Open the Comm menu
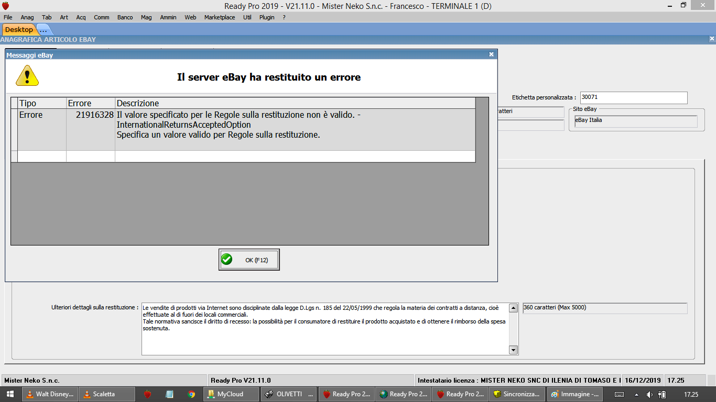The image size is (716, 402). pyautogui.click(x=102, y=17)
